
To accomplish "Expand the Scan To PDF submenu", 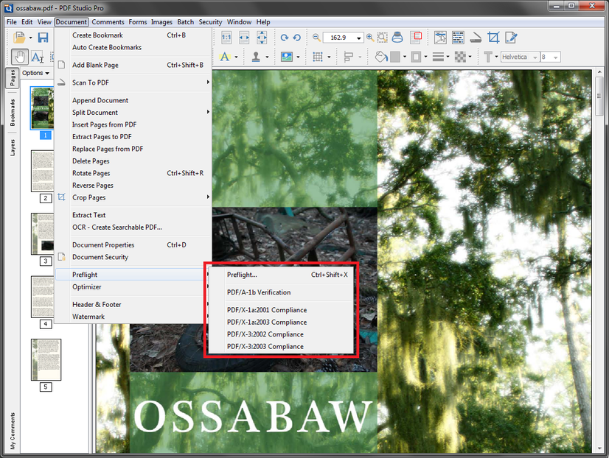I will [133, 82].
